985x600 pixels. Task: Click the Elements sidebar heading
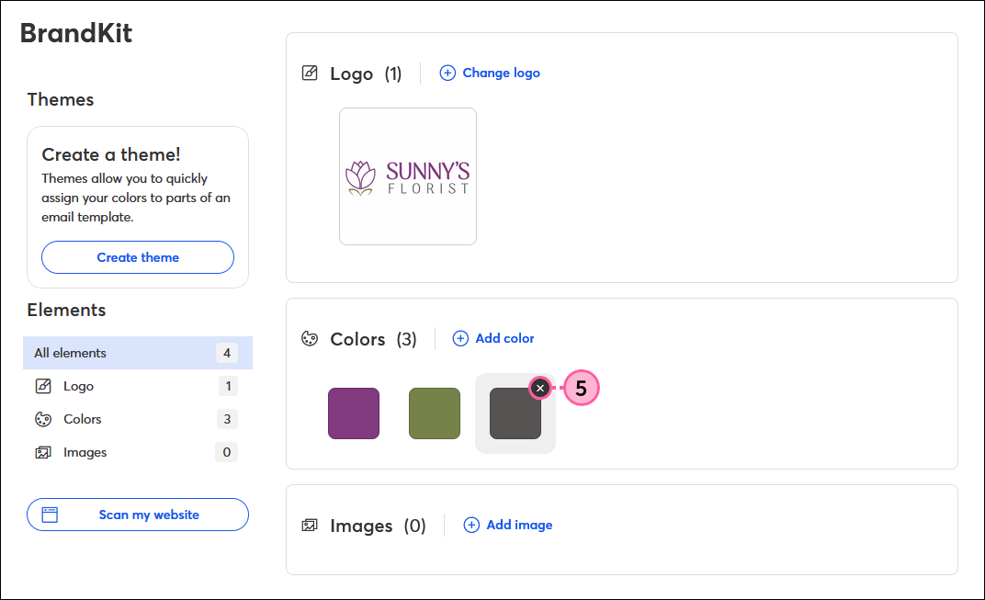pyautogui.click(x=66, y=311)
